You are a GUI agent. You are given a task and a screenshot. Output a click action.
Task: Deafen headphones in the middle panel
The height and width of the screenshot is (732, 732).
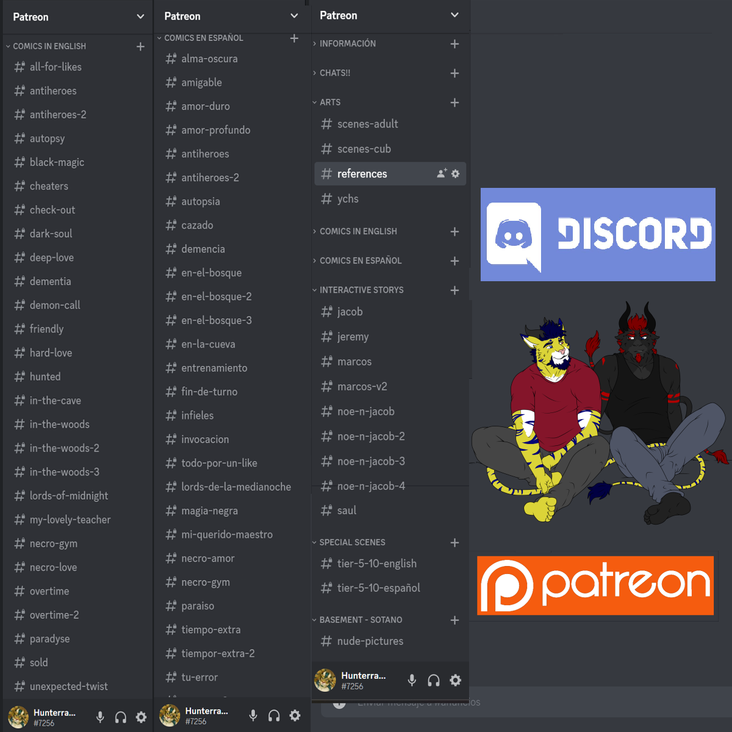[274, 716]
